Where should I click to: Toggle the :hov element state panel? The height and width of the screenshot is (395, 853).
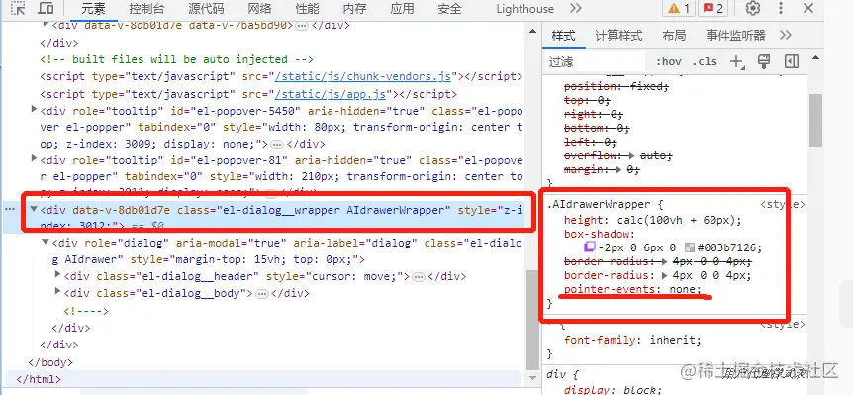[x=669, y=62]
